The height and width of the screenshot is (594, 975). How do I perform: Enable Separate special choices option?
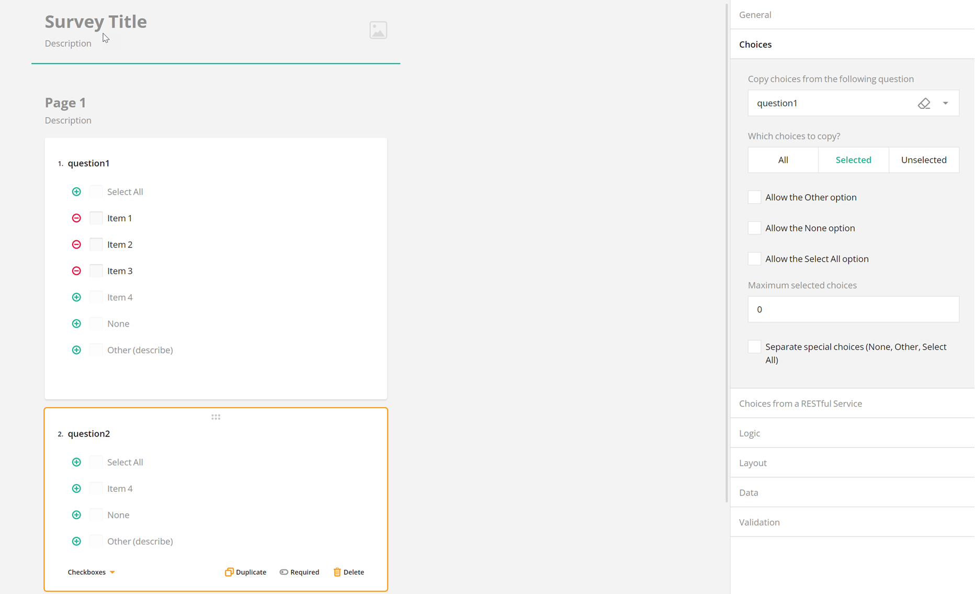(x=754, y=346)
